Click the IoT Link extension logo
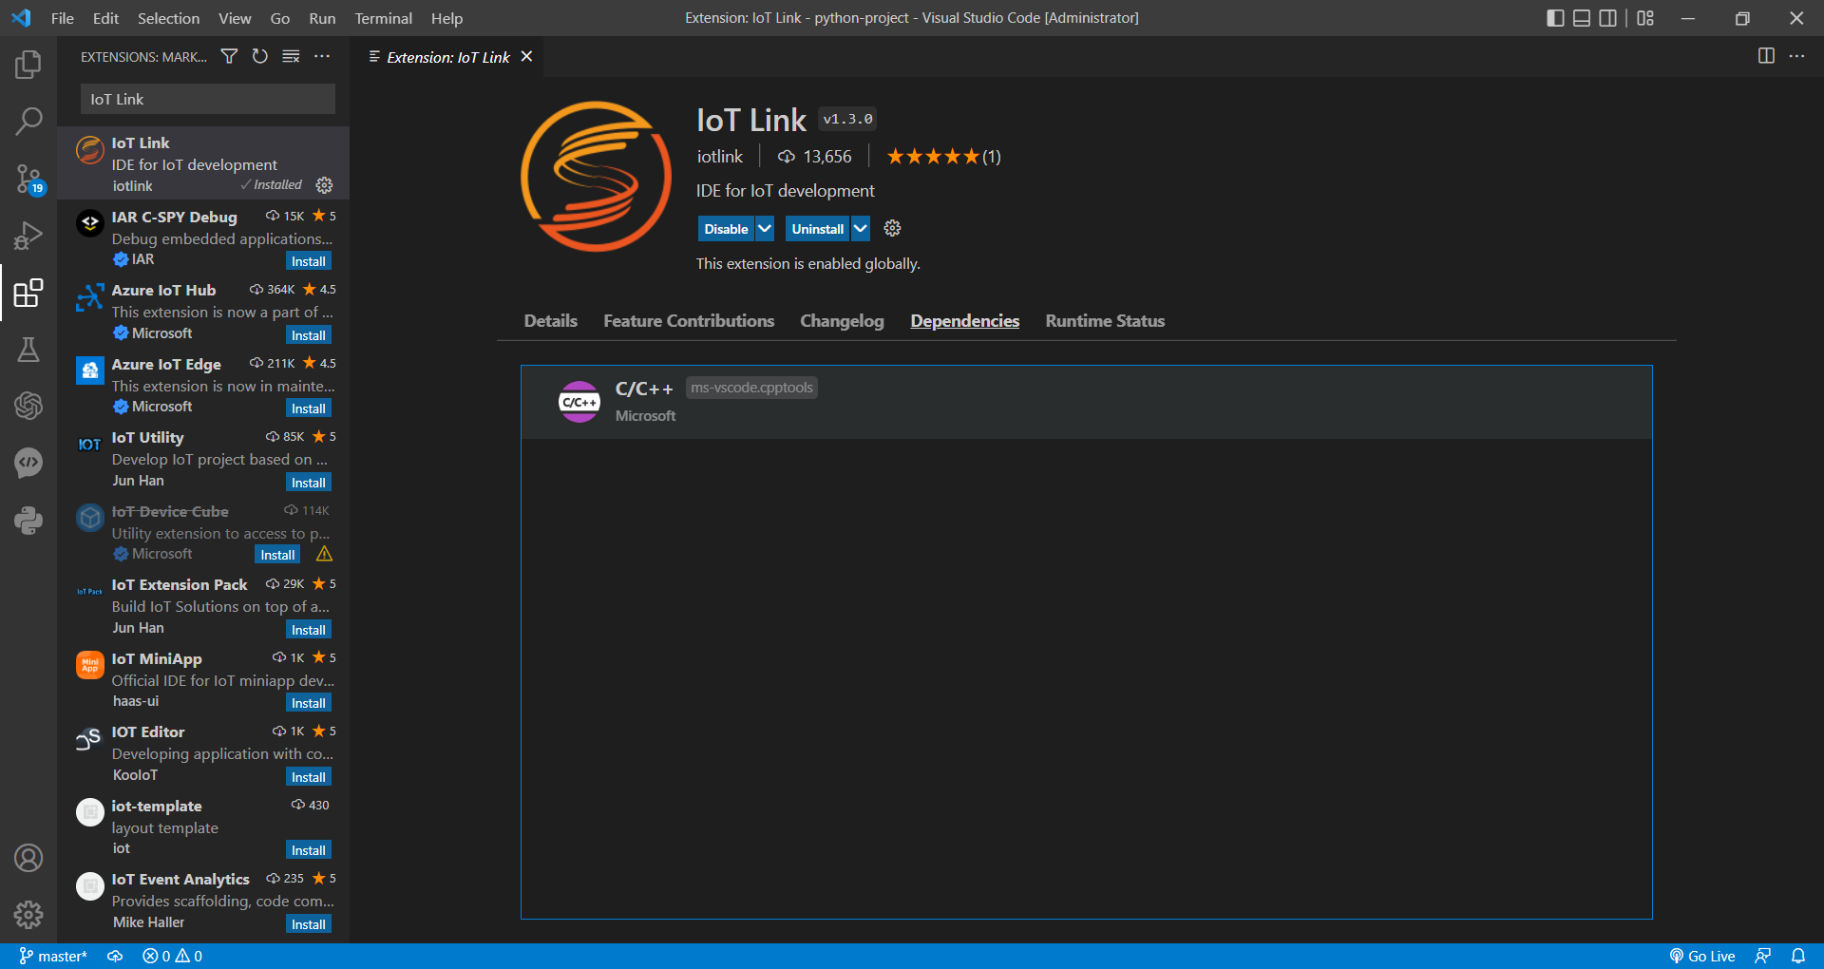 [596, 177]
